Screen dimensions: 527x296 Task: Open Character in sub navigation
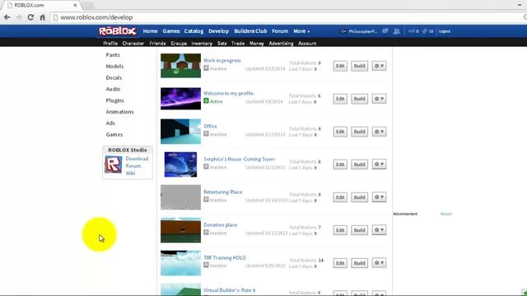coord(133,44)
